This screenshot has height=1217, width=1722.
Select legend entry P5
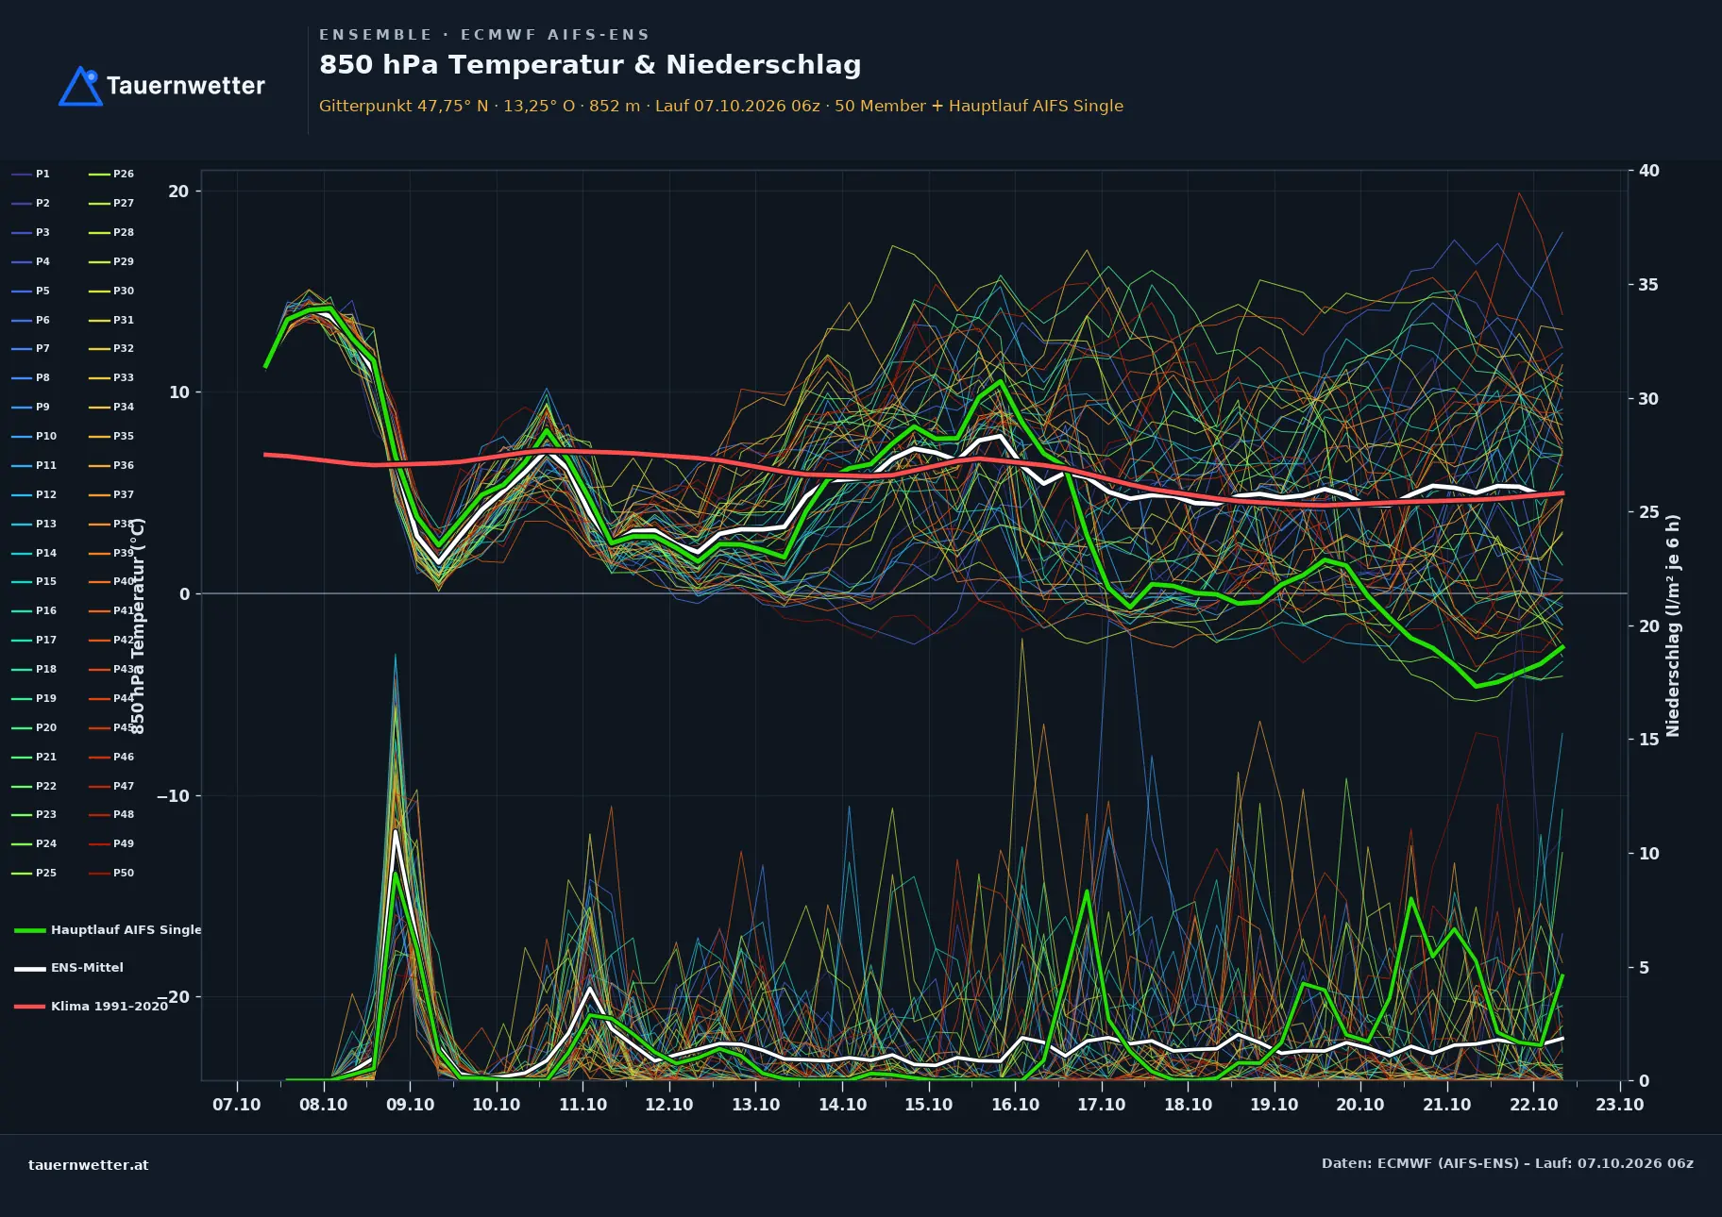30,291
